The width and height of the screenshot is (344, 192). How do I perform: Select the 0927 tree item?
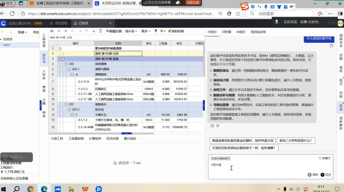click(x=7, y=44)
